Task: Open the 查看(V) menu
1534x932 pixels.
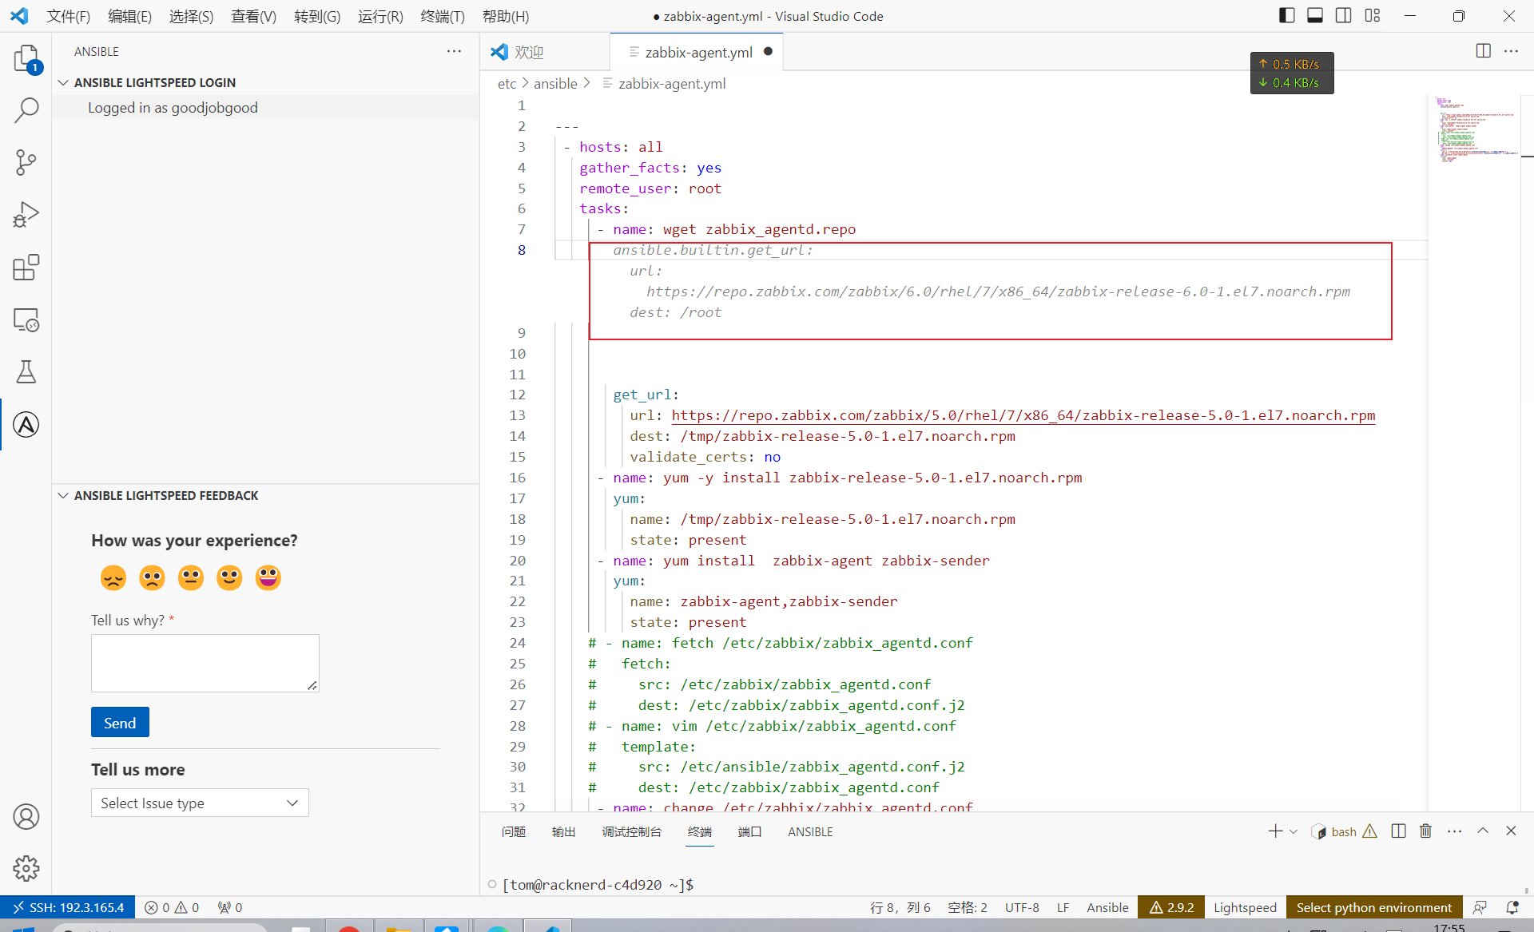Action: [x=253, y=16]
